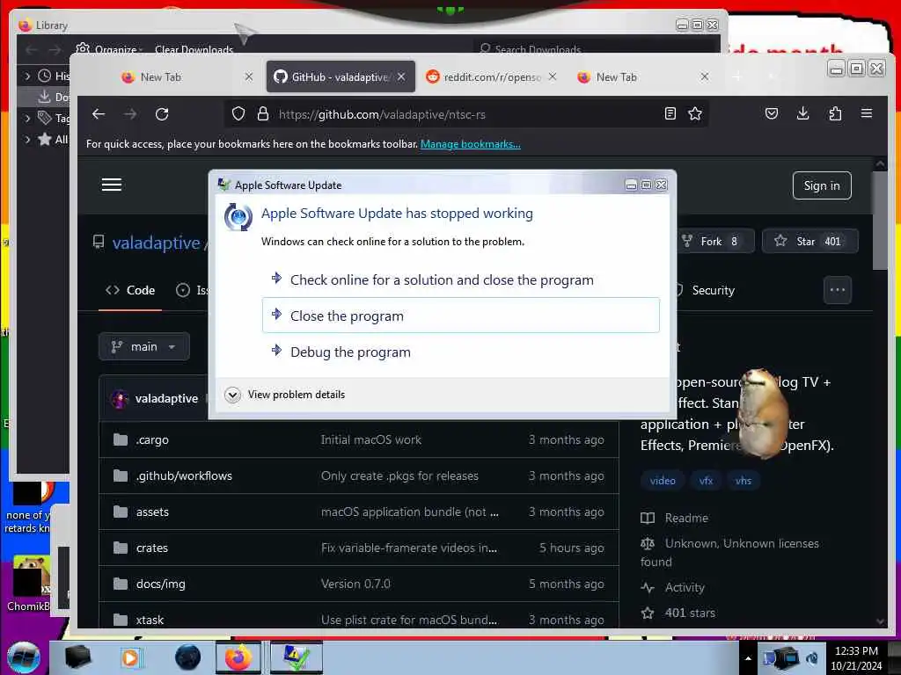Click the GitHub Sign in button
The image size is (901, 675).
[x=822, y=186]
